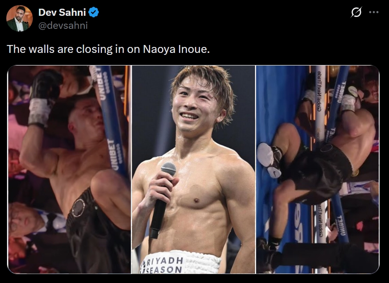Click the black trunks in right photo
Viewport: 389px width, 283px height.
click(x=323, y=173)
